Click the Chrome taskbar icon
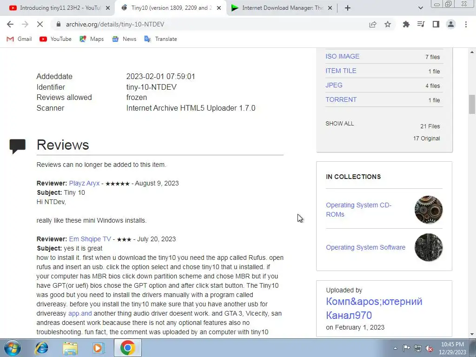This screenshot has width=476, height=357. click(127, 348)
